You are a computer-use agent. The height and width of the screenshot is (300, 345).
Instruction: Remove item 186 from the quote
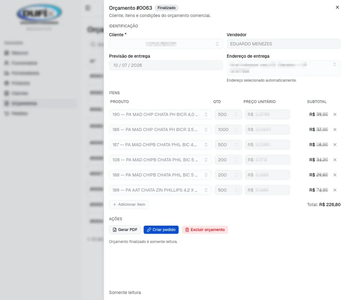pos(335,130)
